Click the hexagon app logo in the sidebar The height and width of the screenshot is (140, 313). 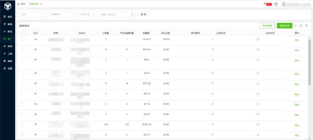click(x=8, y=6)
